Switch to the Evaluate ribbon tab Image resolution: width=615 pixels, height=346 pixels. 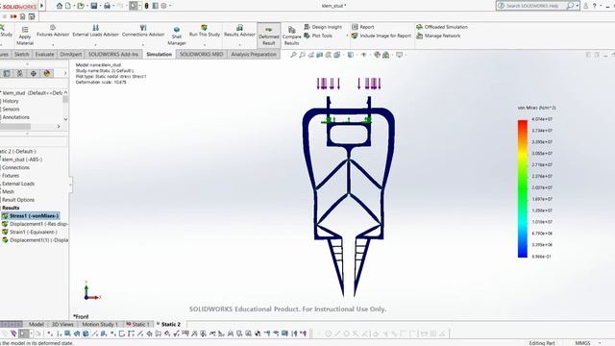click(x=44, y=54)
